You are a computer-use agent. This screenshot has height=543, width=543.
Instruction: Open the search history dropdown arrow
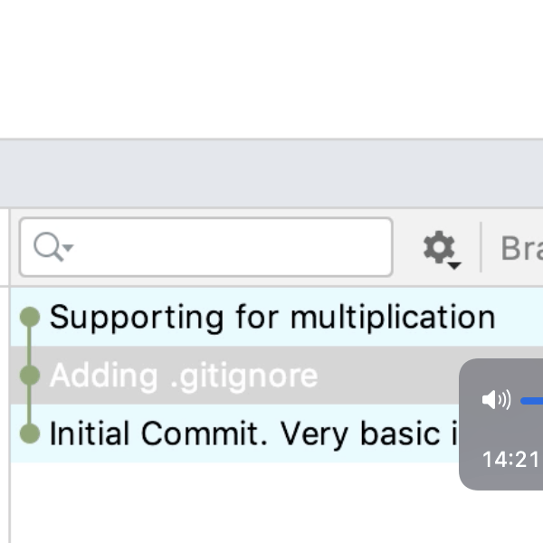68,248
